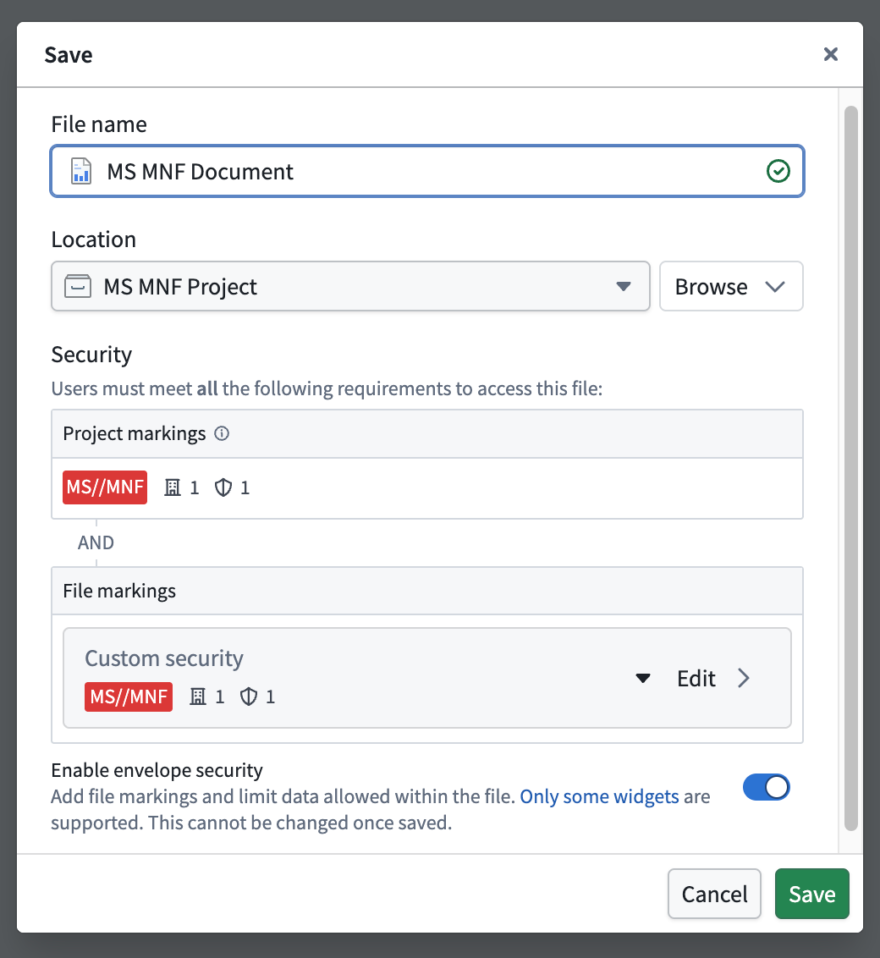The width and height of the screenshot is (880, 958).
Task: Open the Custom security dropdown arrow
Action: (643, 678)
